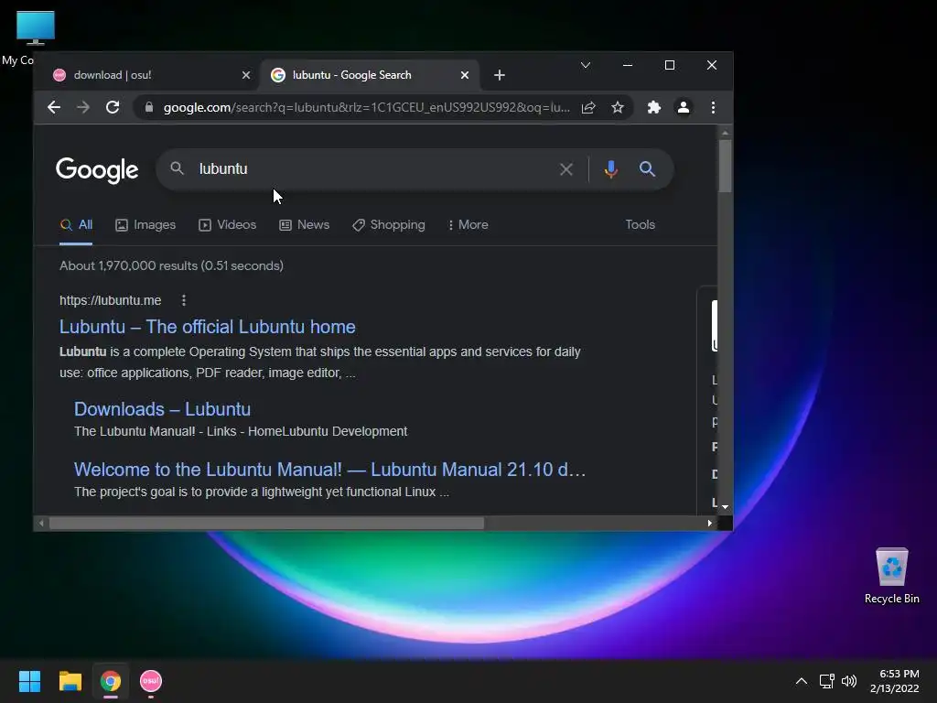Click the horizontal scrollbar left arrow
The width and height of the screenshot is (937, 703).
[x=40, y=523]
